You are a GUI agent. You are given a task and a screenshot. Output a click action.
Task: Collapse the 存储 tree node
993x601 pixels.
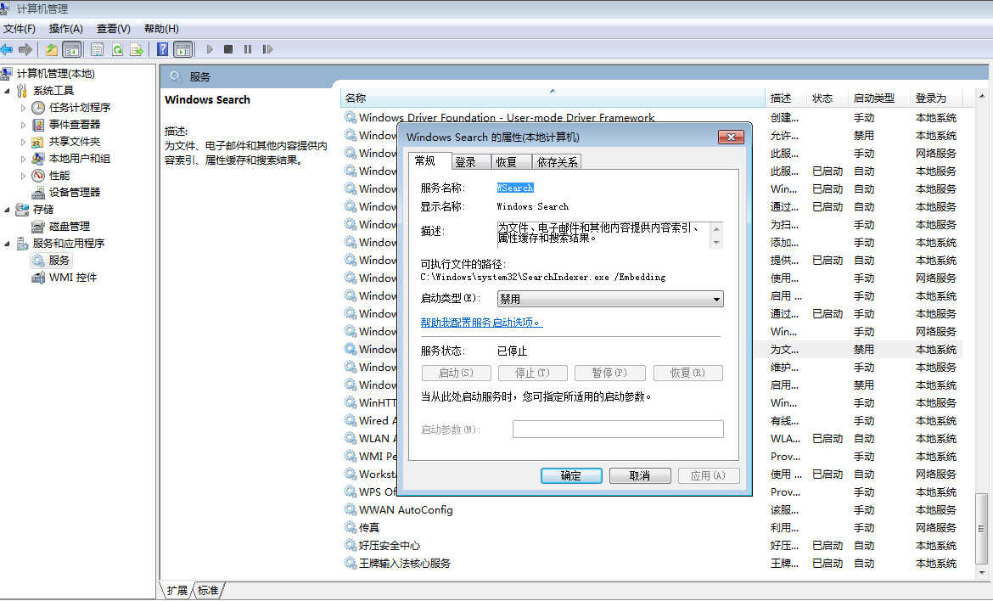click(x=8, y=209)
